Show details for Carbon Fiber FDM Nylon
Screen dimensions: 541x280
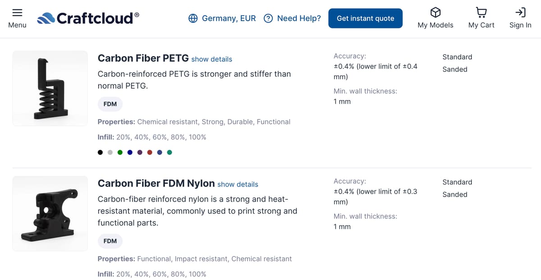tap(238, 184)
